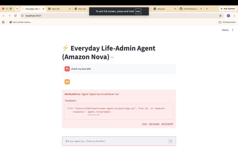Open Chrome's three-dot menu

click(234, 16)
